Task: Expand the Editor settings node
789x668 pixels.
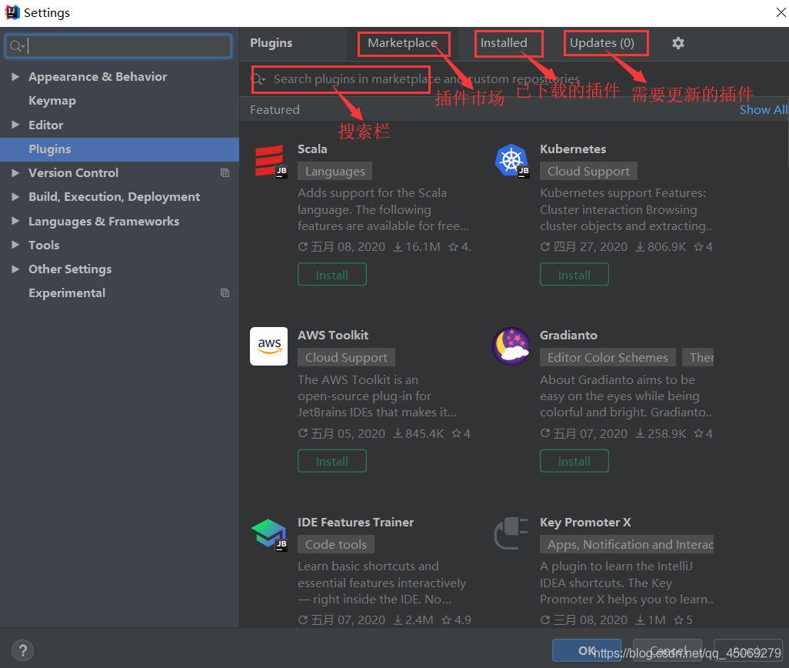Action: [x=15, y=125]
